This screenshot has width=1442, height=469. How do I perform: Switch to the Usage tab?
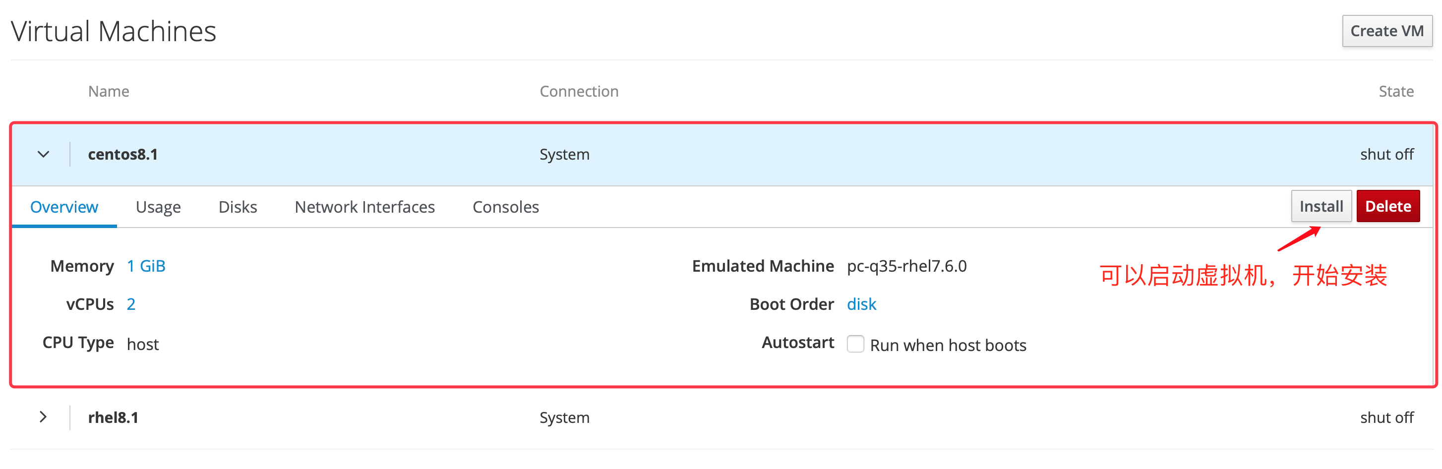158,207
